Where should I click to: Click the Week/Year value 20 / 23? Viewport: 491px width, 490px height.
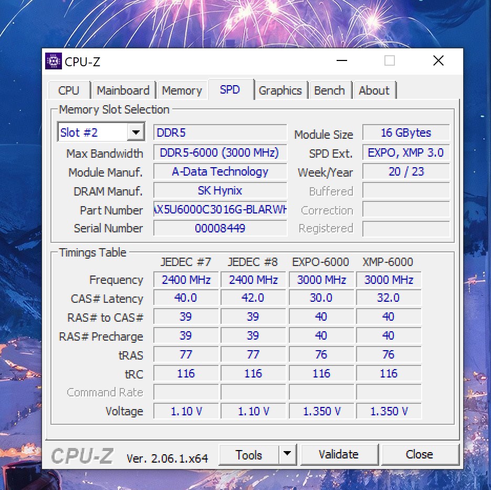coord(406,171)
